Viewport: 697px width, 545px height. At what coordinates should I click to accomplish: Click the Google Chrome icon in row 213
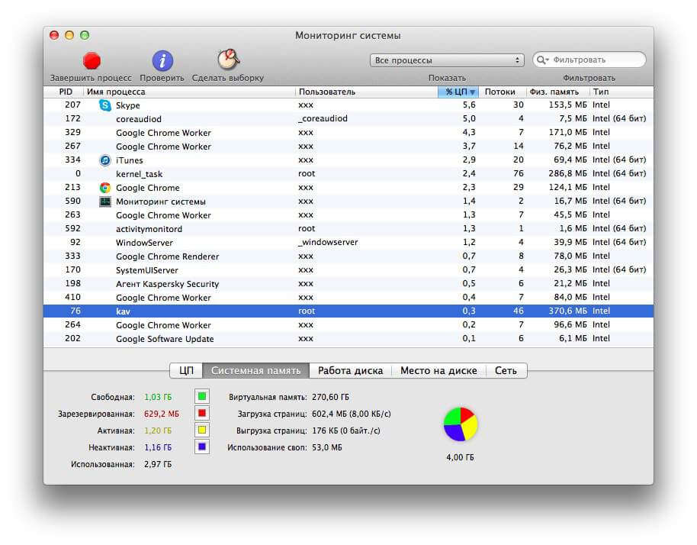(105, 188)
